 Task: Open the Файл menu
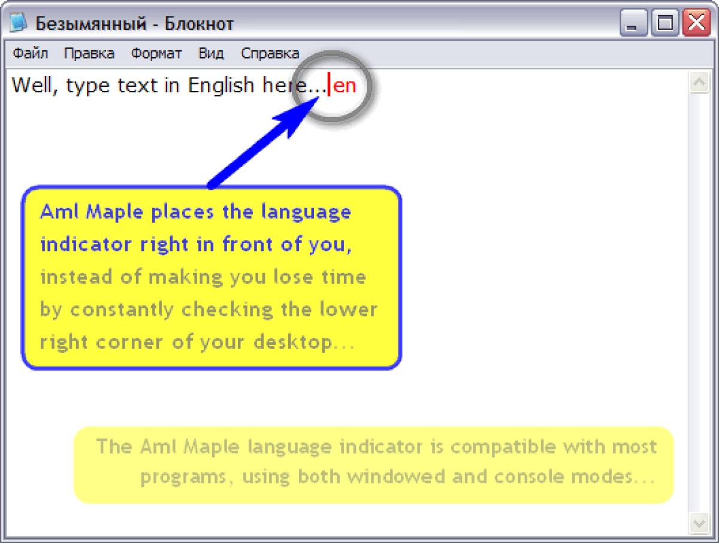(x=29, y=53)
